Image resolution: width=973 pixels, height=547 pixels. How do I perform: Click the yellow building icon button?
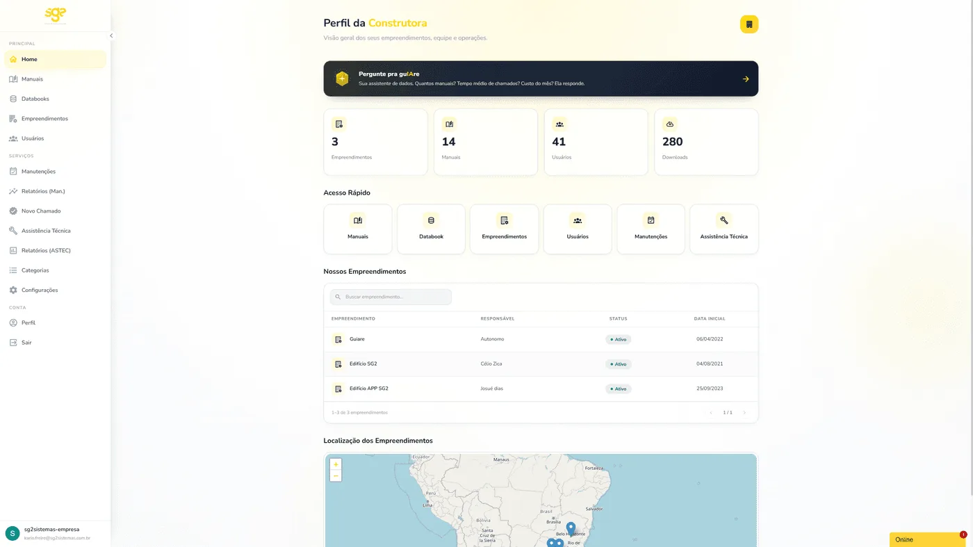click(749, 24)
